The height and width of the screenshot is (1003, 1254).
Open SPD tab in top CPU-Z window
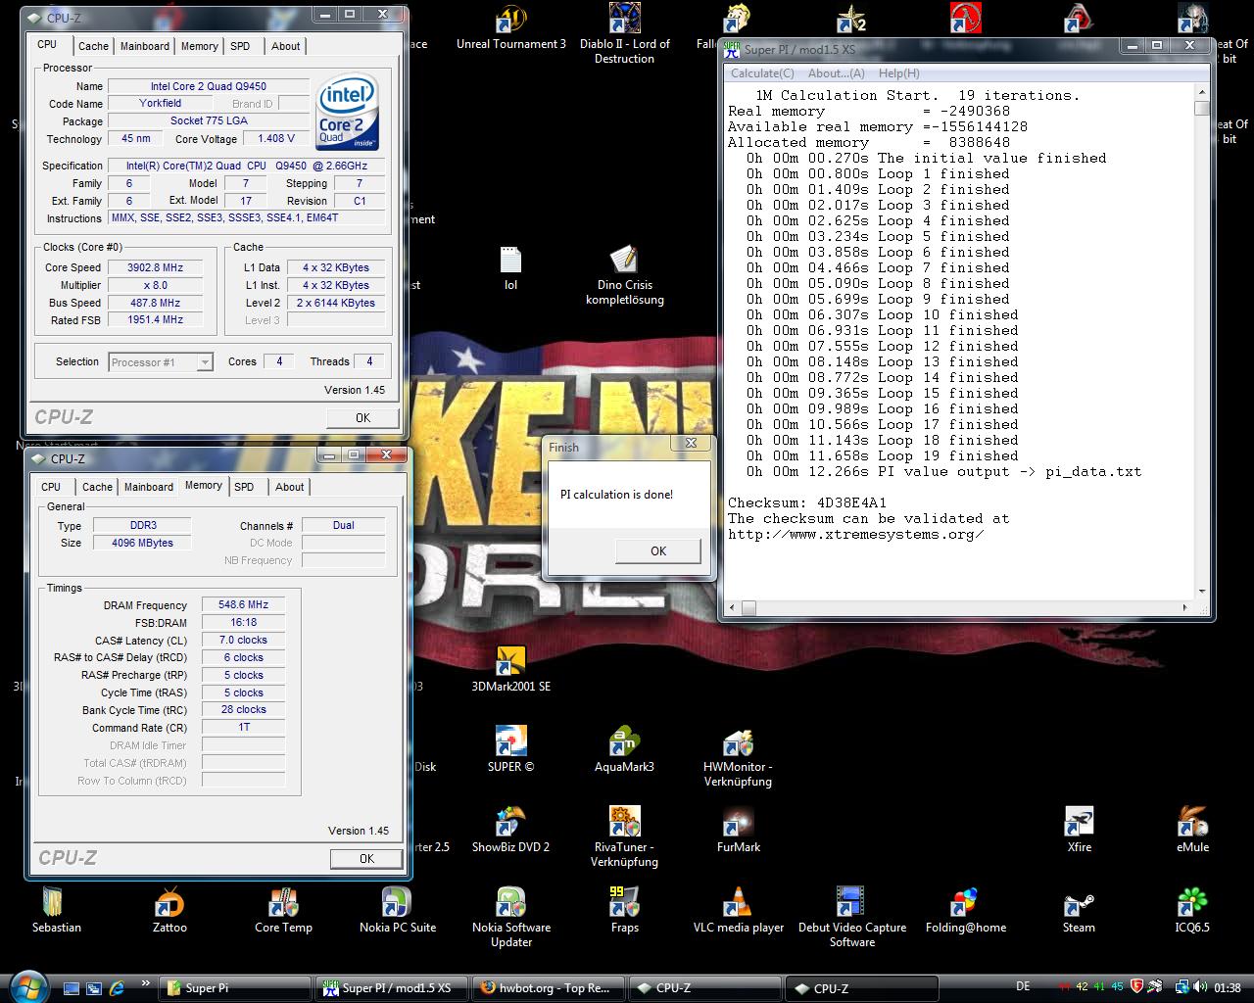pyautogui.click(x=240, y=46)
